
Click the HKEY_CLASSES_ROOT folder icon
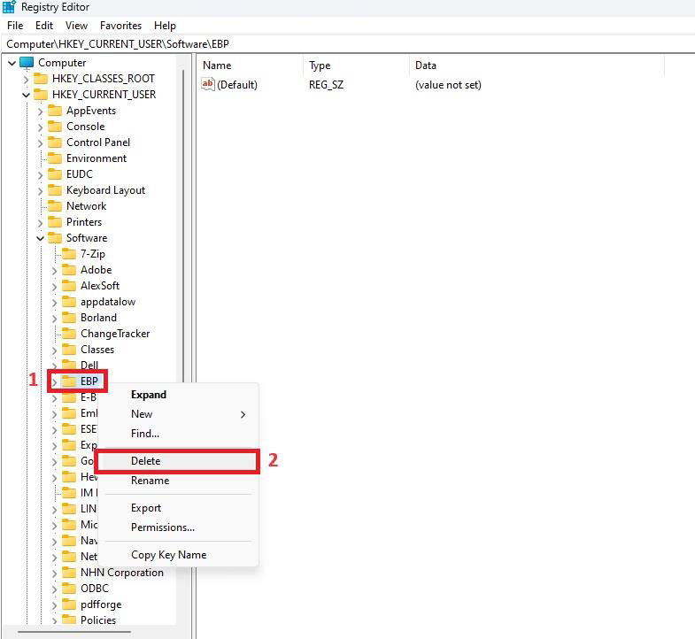41,79
